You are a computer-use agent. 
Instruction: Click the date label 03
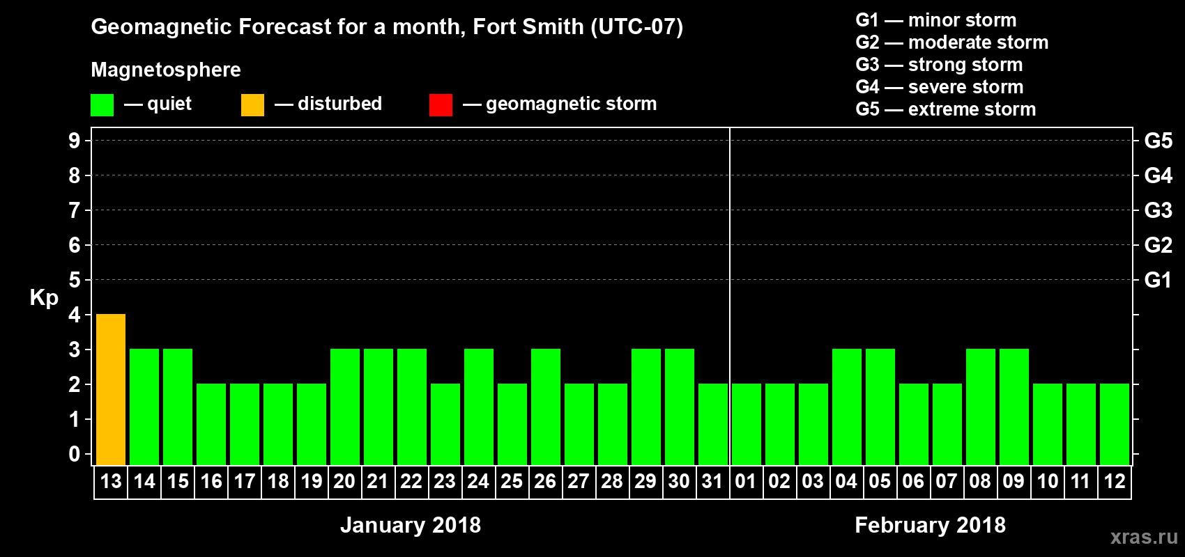[813, 482]
